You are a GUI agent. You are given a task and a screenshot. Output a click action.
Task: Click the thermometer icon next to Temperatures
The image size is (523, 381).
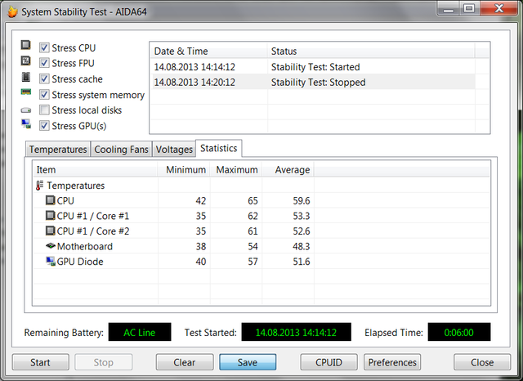click(39, 186)
